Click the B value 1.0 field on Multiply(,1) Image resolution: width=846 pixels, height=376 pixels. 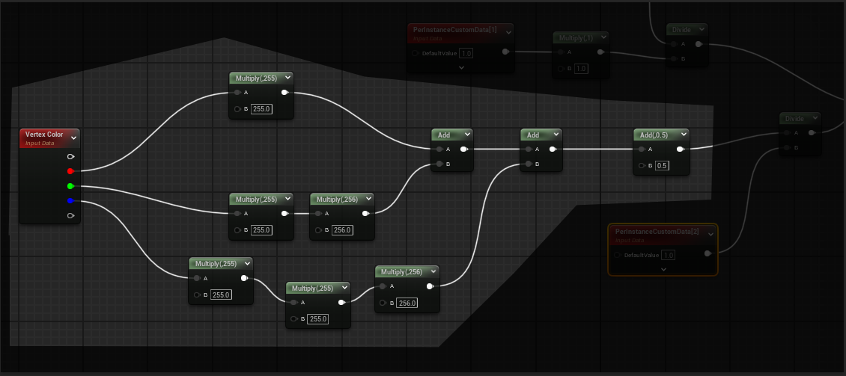[x=581, y=69]
